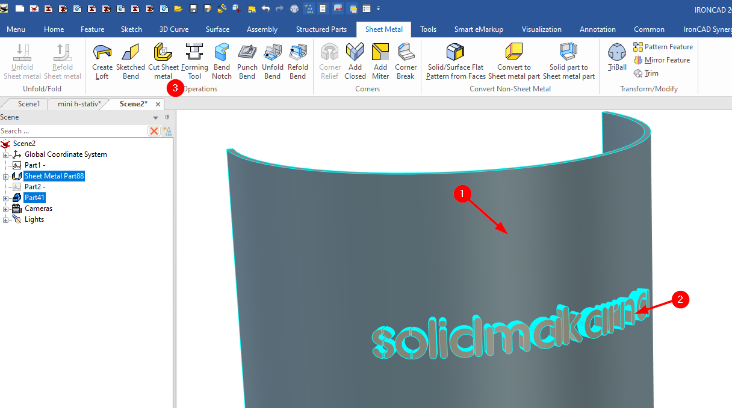Screen dimensions: 732x408
Task: Select Cameras in the scene tree
Action: point(39,209)
